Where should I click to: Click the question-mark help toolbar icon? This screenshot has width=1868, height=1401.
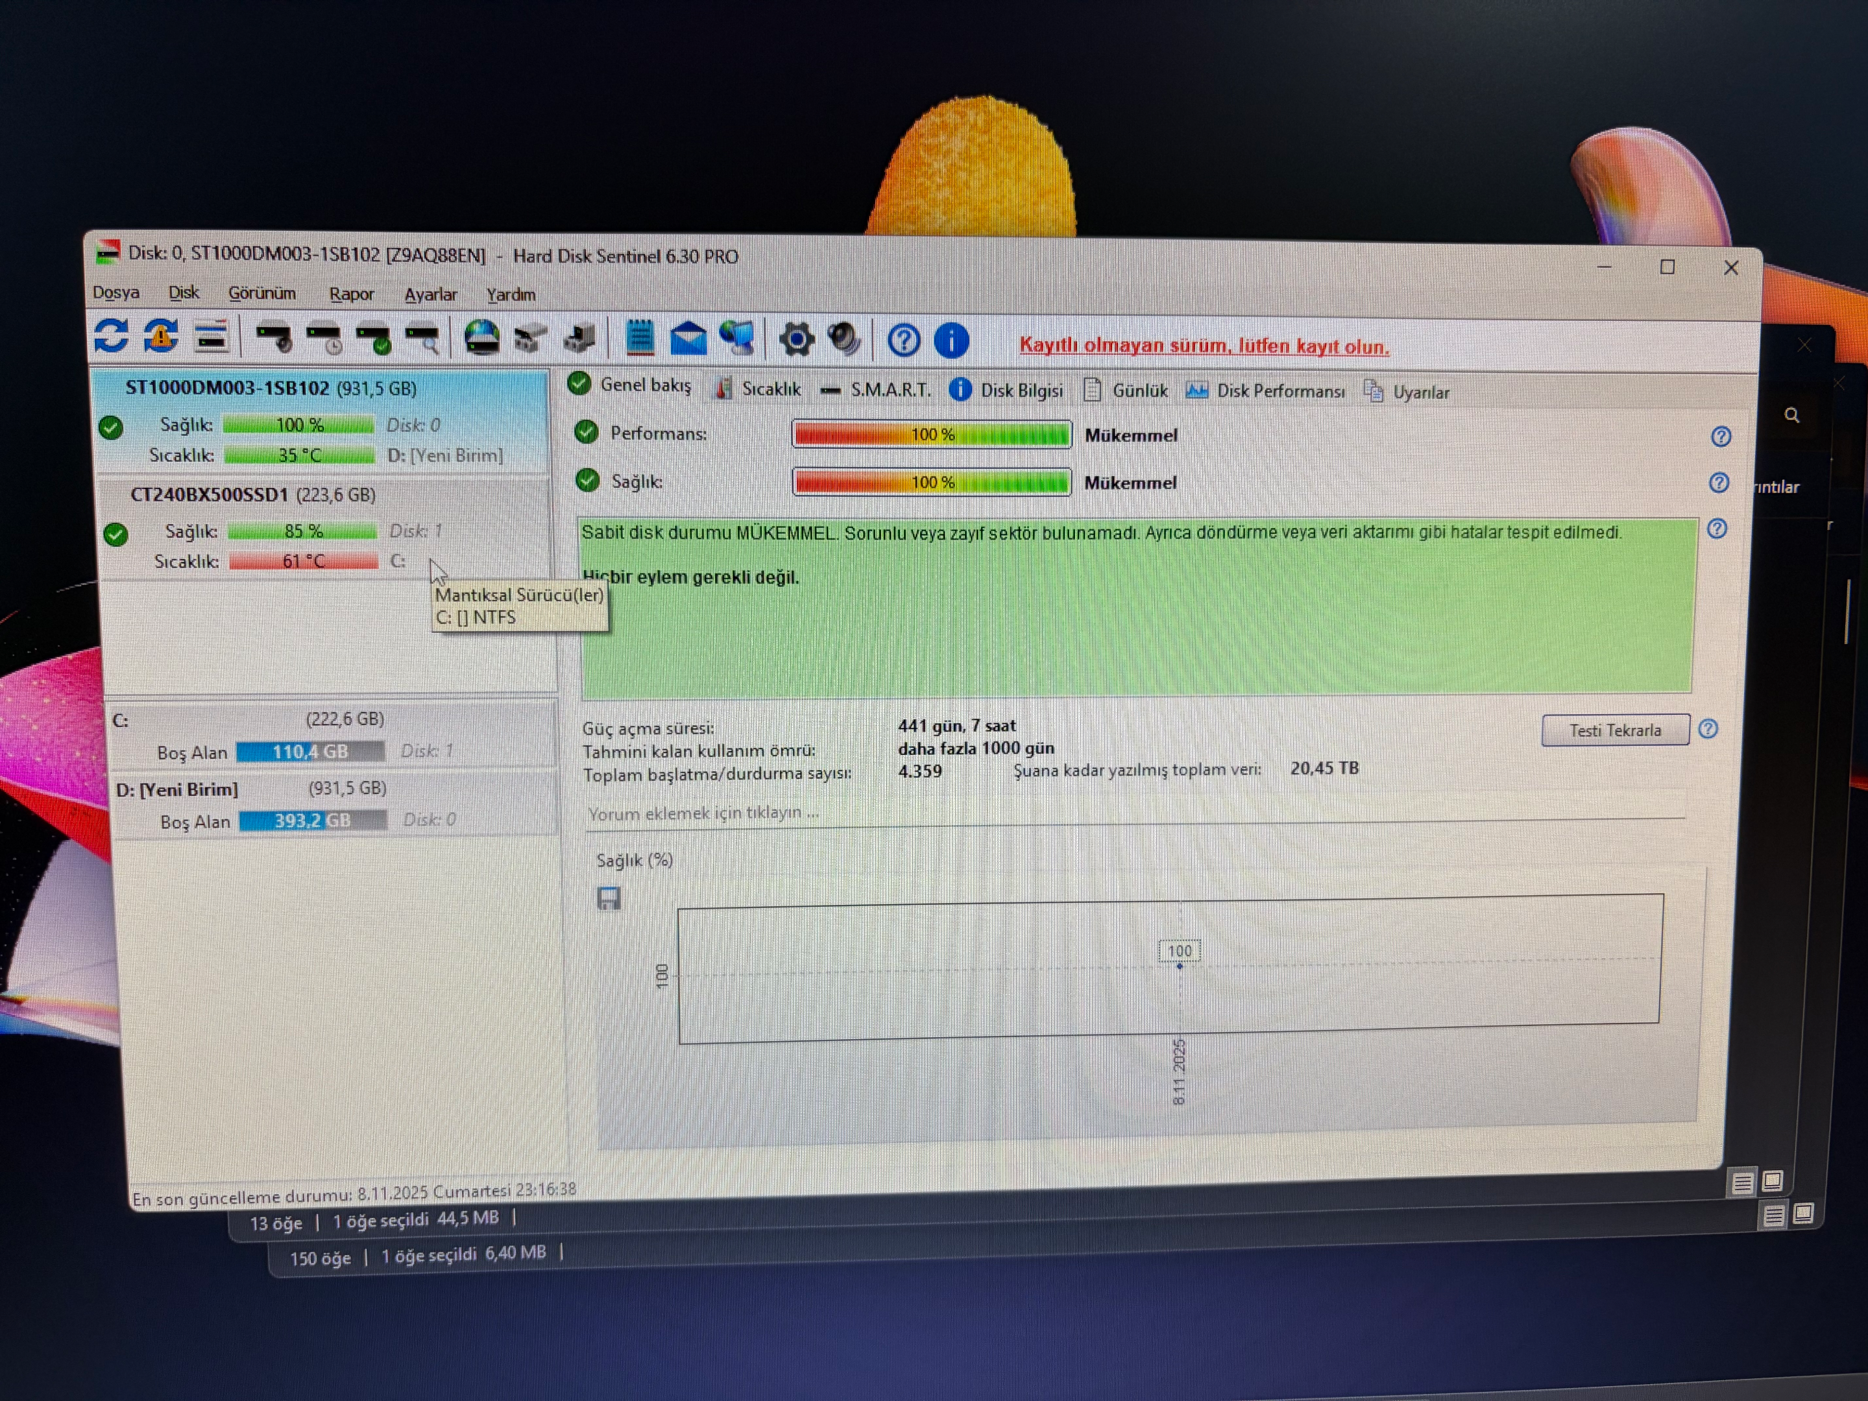click(x=904, y=341)
